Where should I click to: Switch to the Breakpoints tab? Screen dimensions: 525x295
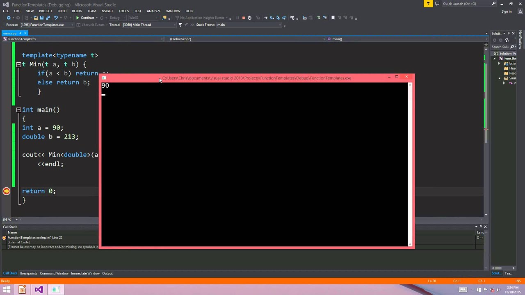coord(29,273)
